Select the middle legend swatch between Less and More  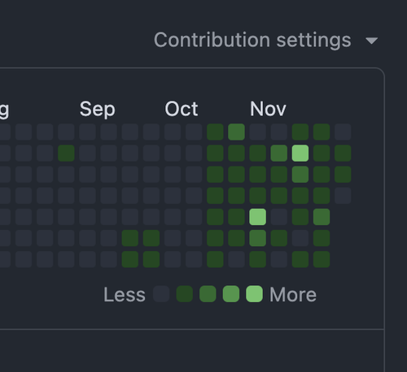(208, 294)
